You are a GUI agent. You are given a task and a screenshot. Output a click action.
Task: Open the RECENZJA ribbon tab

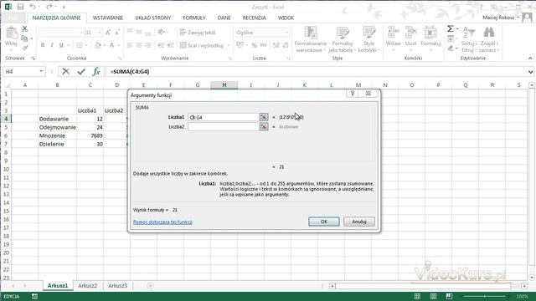click(254, 18)
